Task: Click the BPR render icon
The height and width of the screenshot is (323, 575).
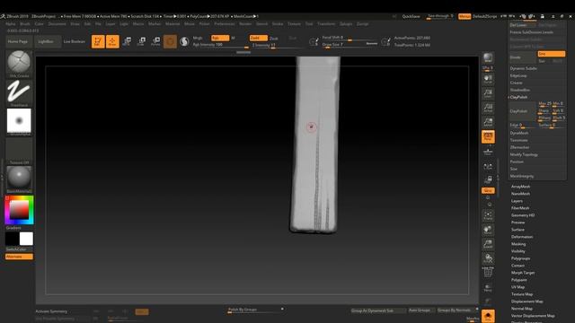Action: (488, 57)
